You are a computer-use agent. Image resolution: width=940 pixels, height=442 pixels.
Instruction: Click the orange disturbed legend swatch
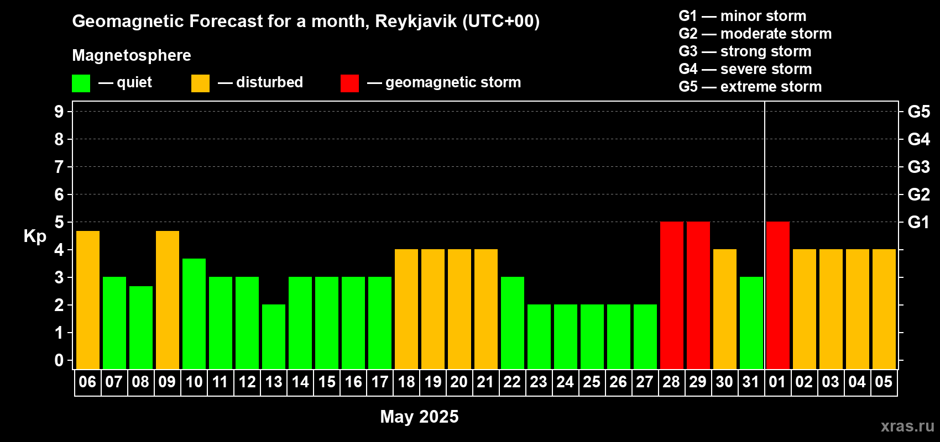[201, 83]
